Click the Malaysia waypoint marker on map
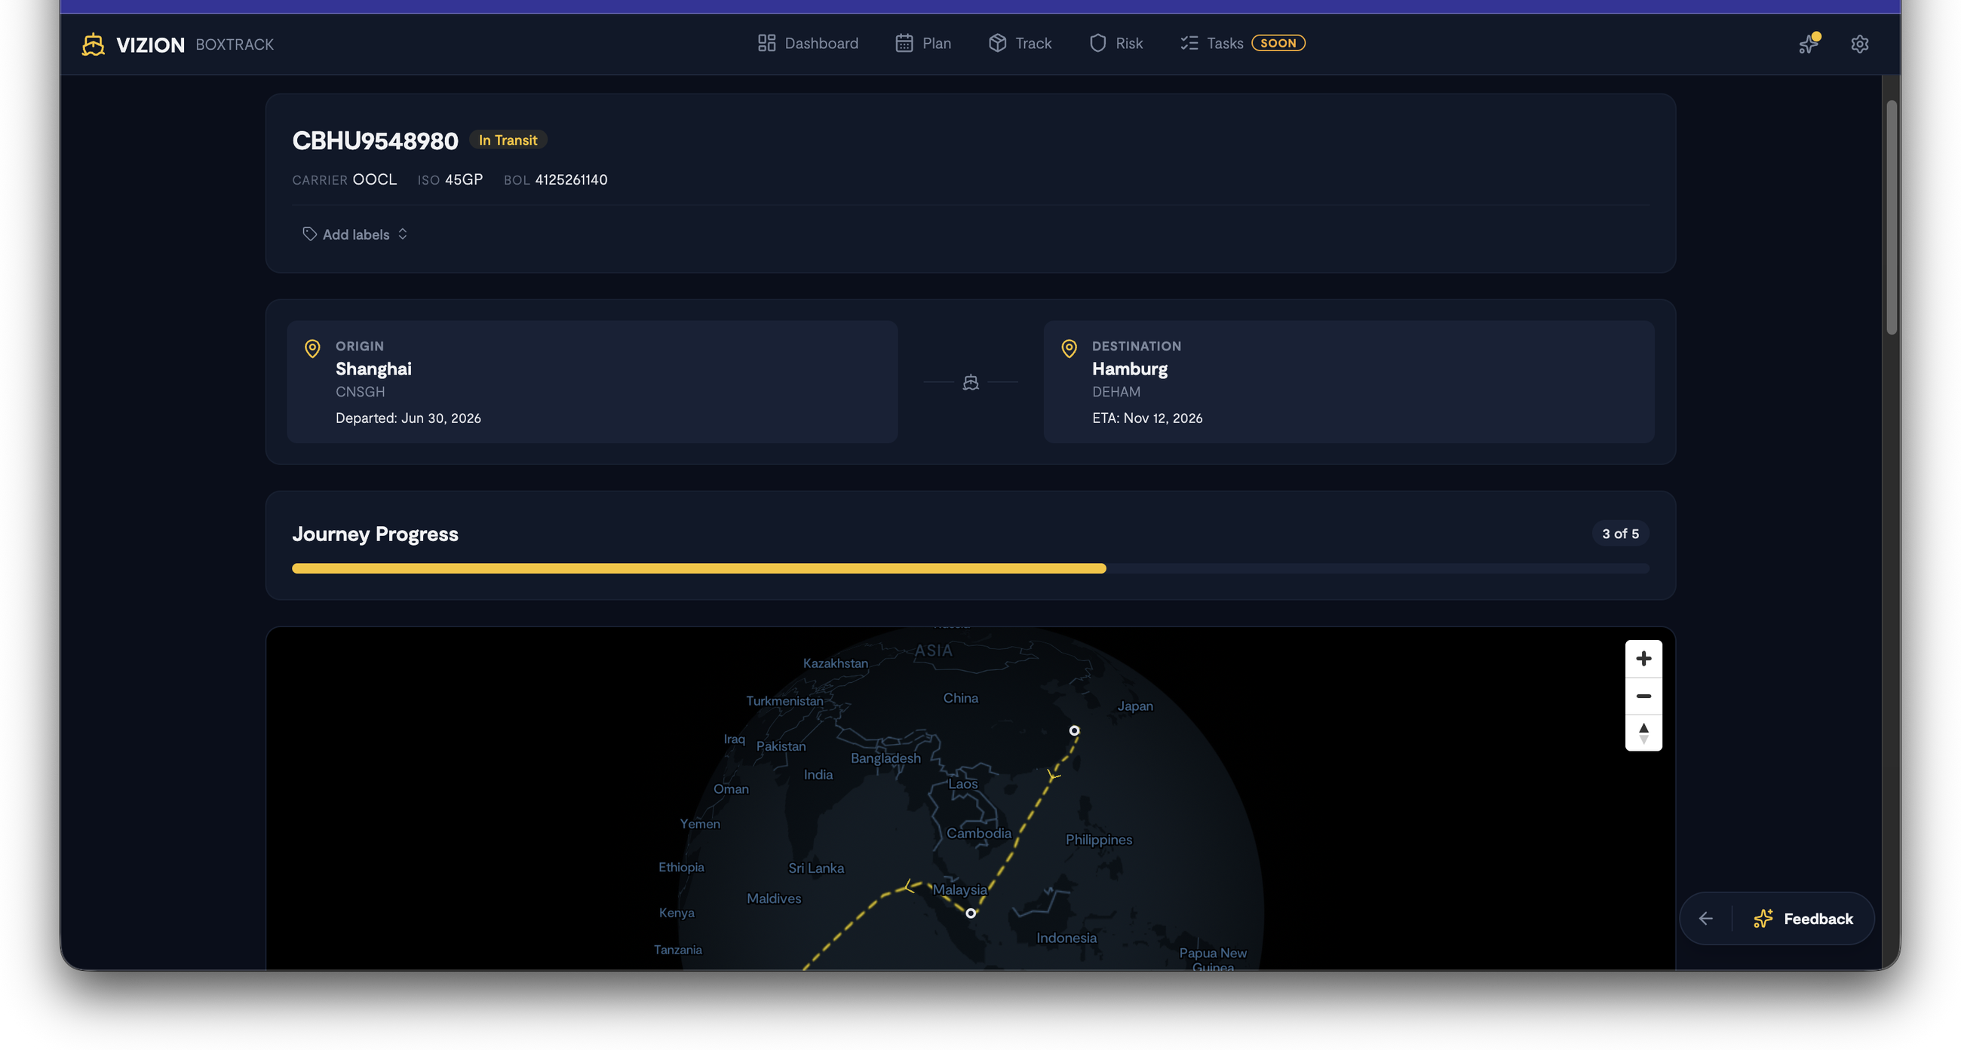The width and height of the screenshot is (1961, 1050). (x=971, y=913)
